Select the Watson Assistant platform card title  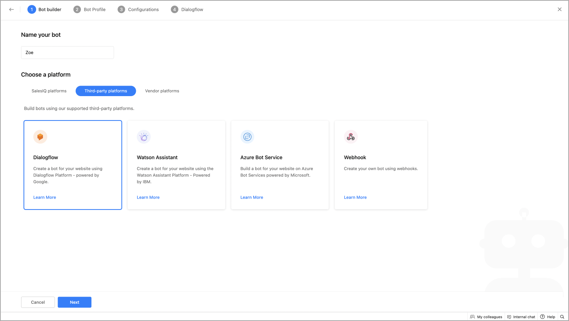pos(157,157)
